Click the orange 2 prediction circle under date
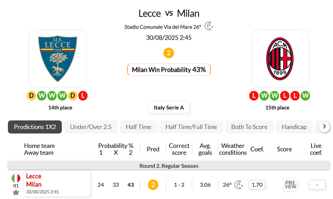This screenshot has height=199, width=333. click(169, 53)
